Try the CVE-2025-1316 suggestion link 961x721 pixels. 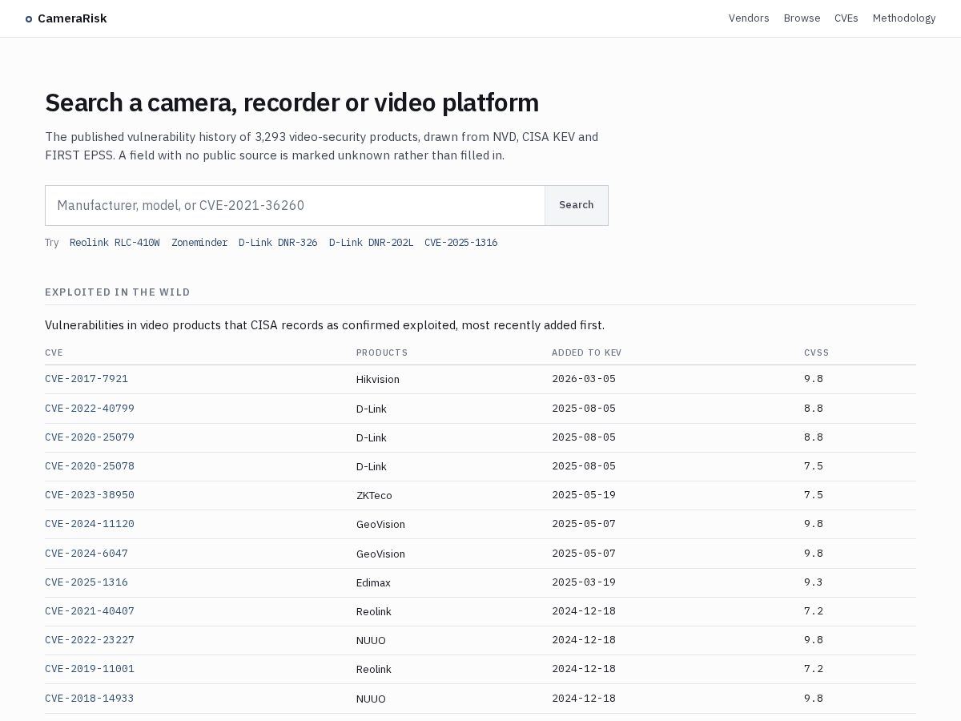point(460,243)
